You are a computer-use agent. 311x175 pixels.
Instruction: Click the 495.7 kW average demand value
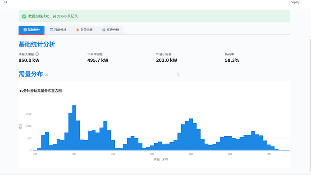coord(98,60)
